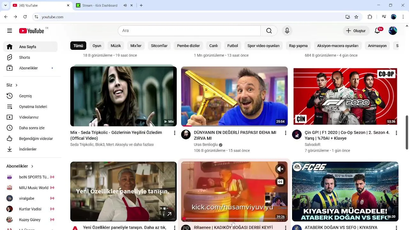Select the Mix'ler filter chip
Viewport: 409px width, 230px height.
[x=136, y=46]
